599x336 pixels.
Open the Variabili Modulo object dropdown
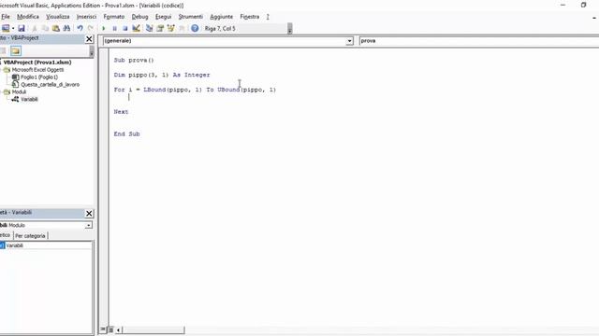click(88, 226)
